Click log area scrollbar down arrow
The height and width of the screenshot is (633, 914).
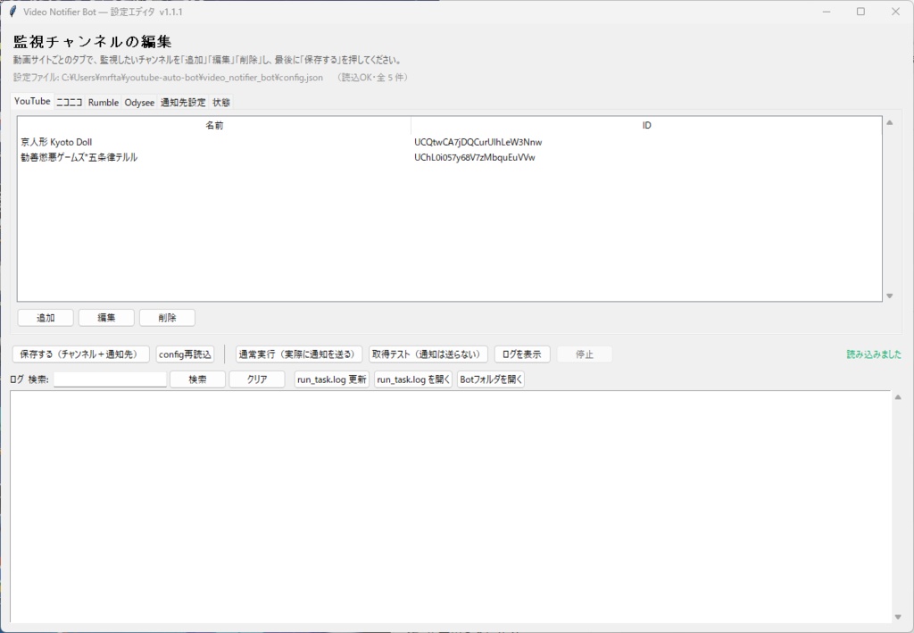click(x=898, y=617)
